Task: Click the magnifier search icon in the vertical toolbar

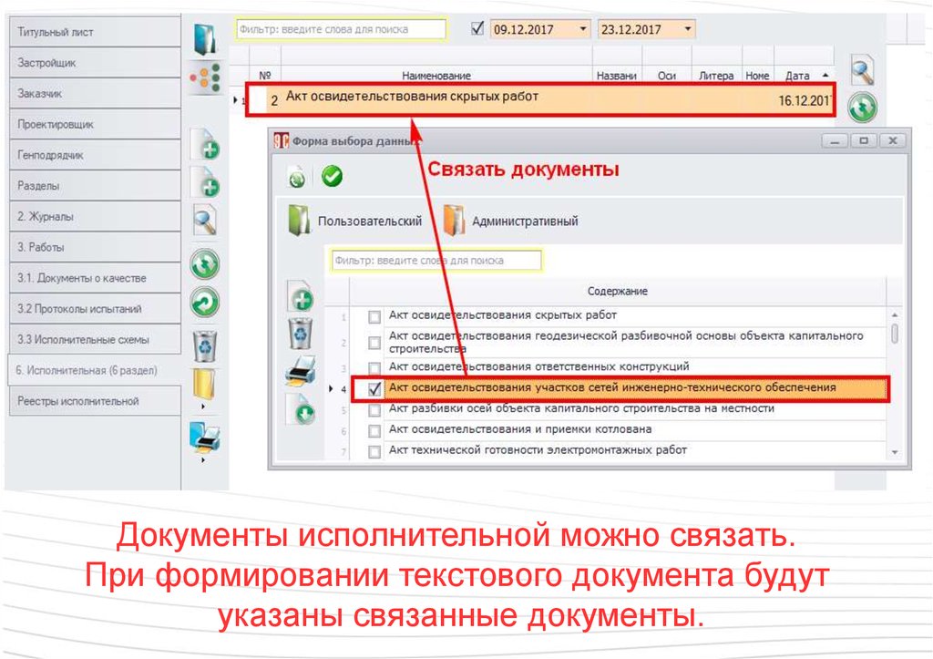Action: [205, 221]
